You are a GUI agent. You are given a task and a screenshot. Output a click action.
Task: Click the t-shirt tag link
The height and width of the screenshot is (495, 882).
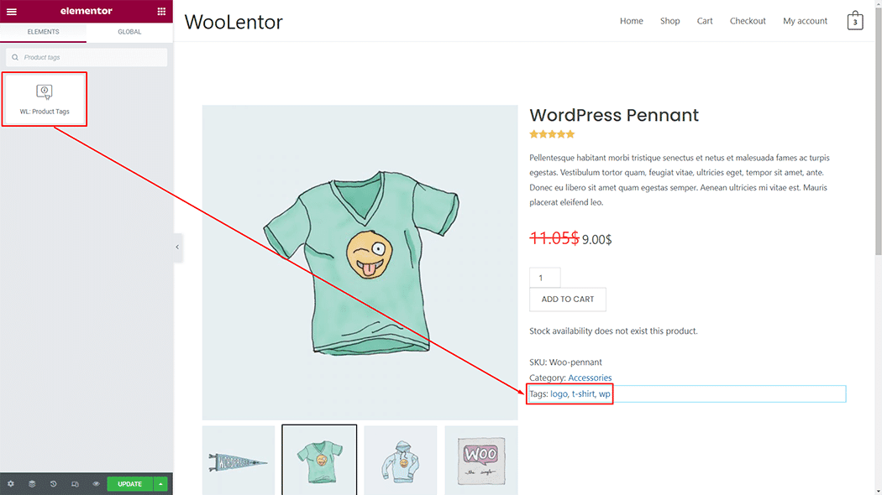tap(582, 394)
